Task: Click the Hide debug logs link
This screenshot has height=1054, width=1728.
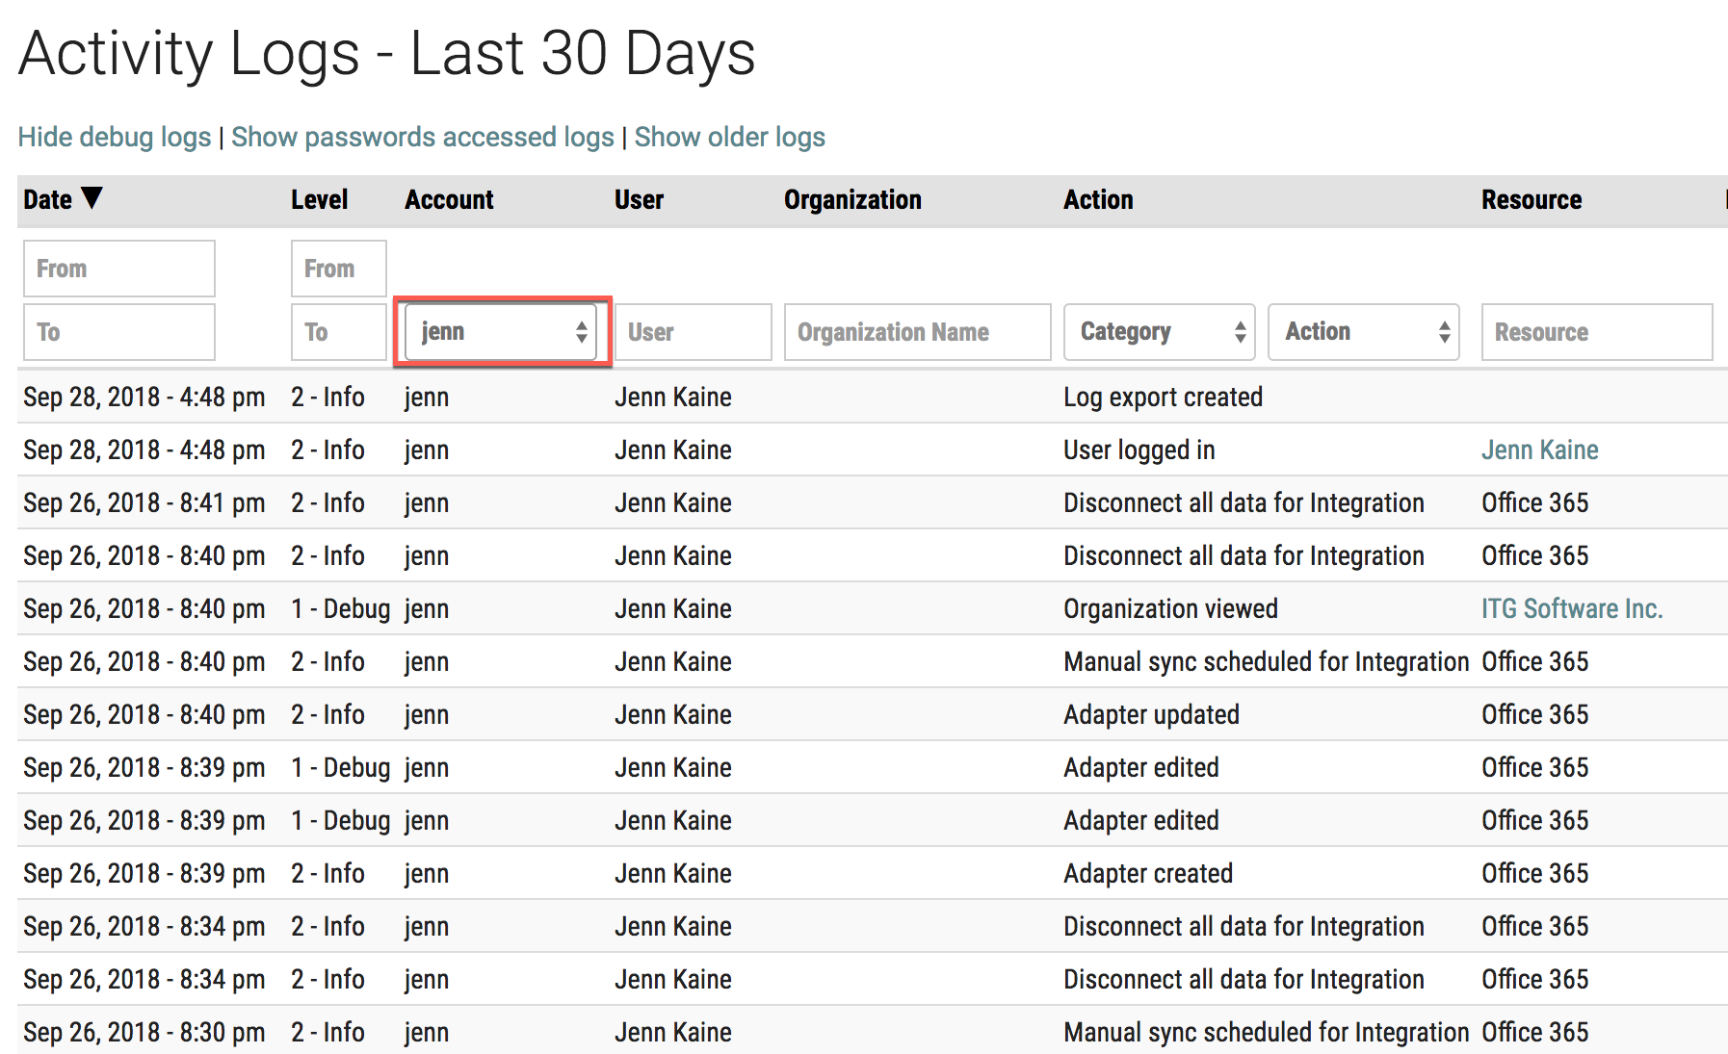Action: click(115, 137)
